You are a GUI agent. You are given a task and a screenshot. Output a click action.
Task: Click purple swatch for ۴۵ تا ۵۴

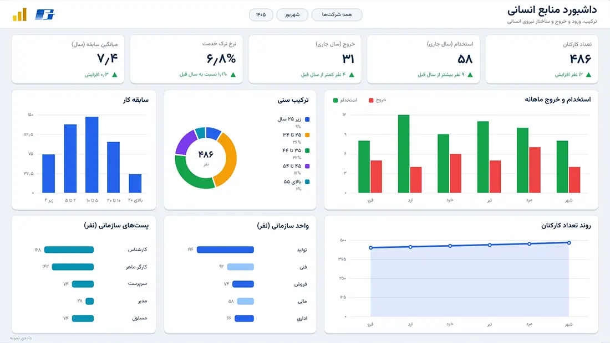coord(307,166)
